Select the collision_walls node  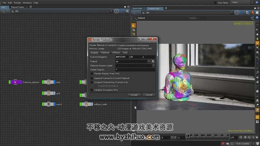86,104
